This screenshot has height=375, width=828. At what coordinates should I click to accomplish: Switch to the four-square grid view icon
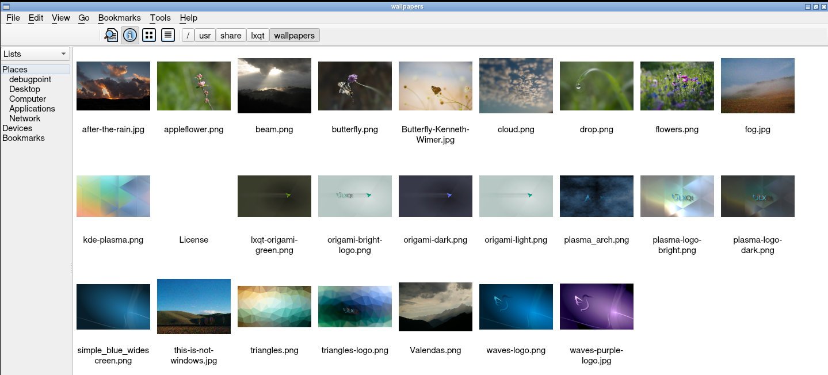[x=149, y=36]
